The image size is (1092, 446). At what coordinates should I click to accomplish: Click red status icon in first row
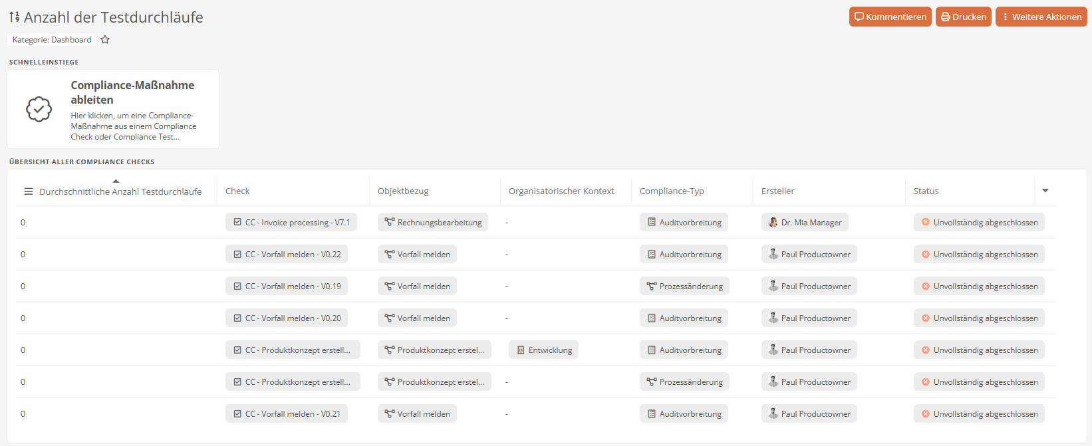tap(925, 222)
